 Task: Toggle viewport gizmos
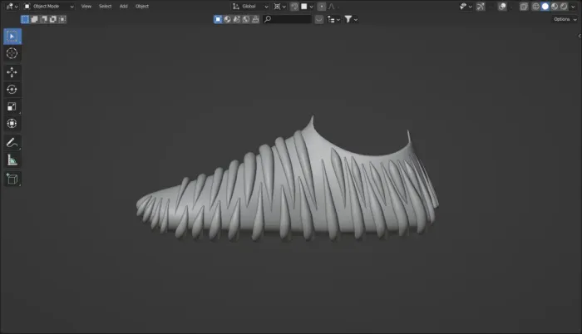click(x=481, y=7)
